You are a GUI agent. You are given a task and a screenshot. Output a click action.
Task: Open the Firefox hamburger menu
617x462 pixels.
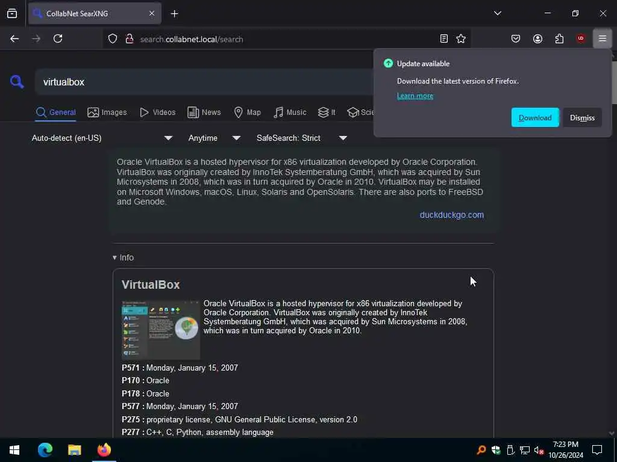pyautogui.click(x=602, y=38)
